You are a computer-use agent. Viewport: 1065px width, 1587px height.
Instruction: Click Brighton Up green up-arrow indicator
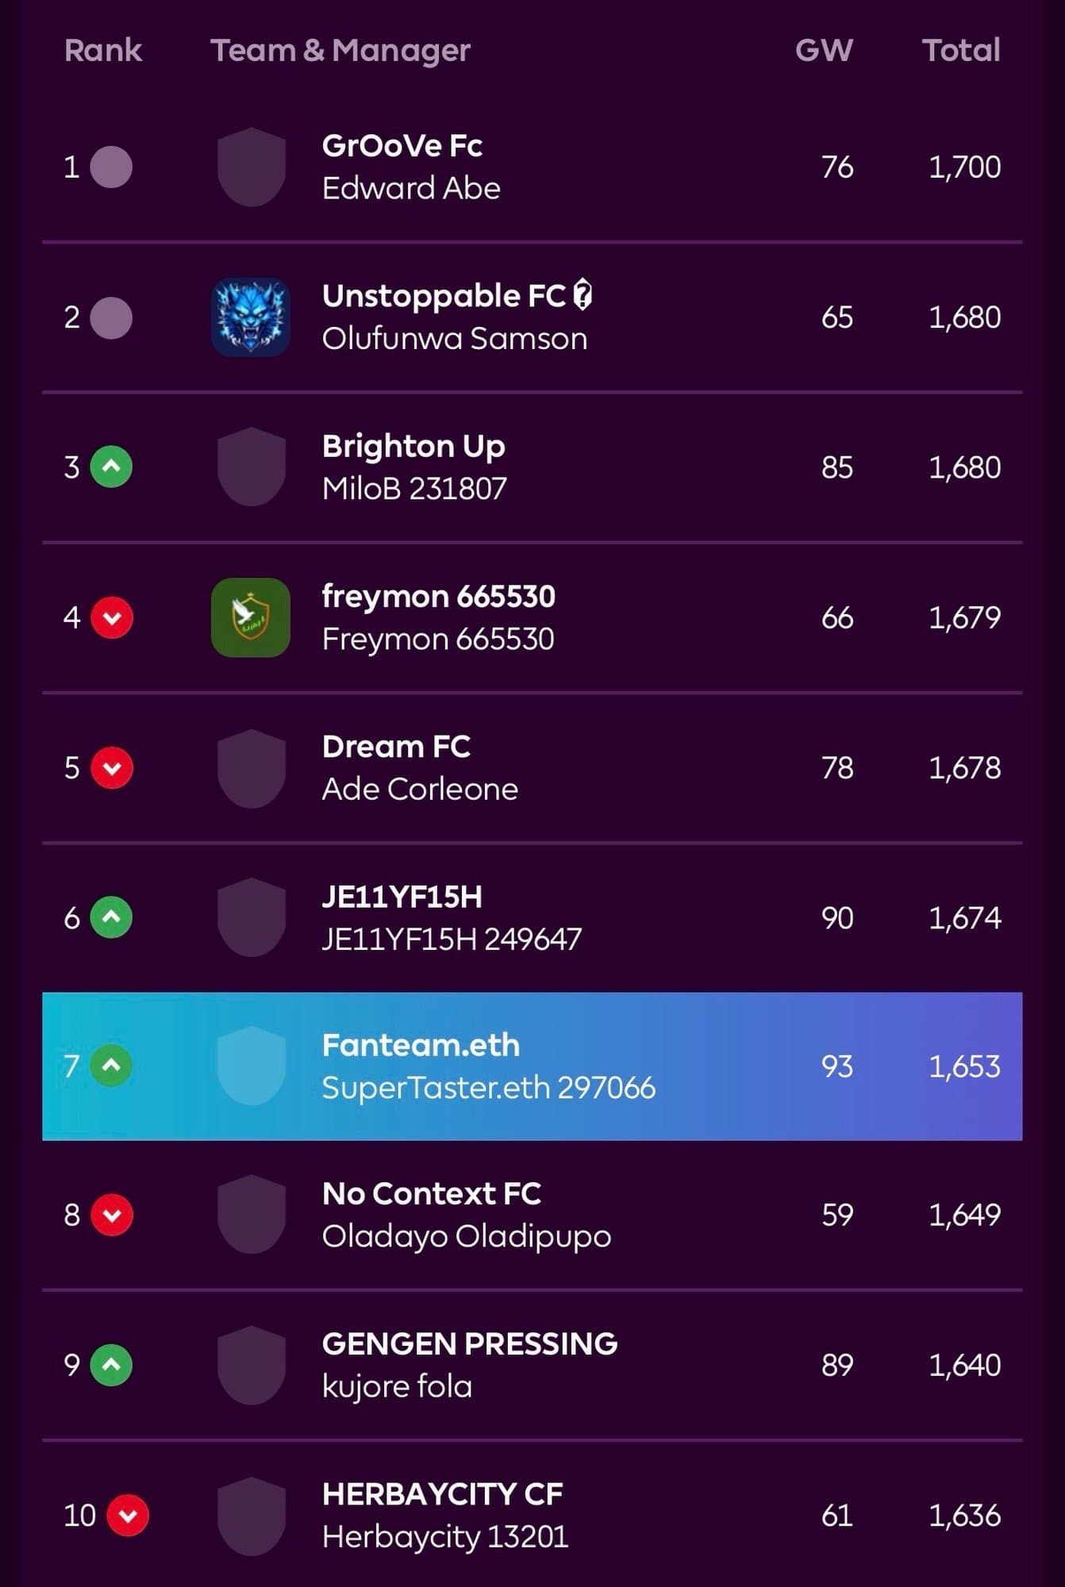click(111, 467)
